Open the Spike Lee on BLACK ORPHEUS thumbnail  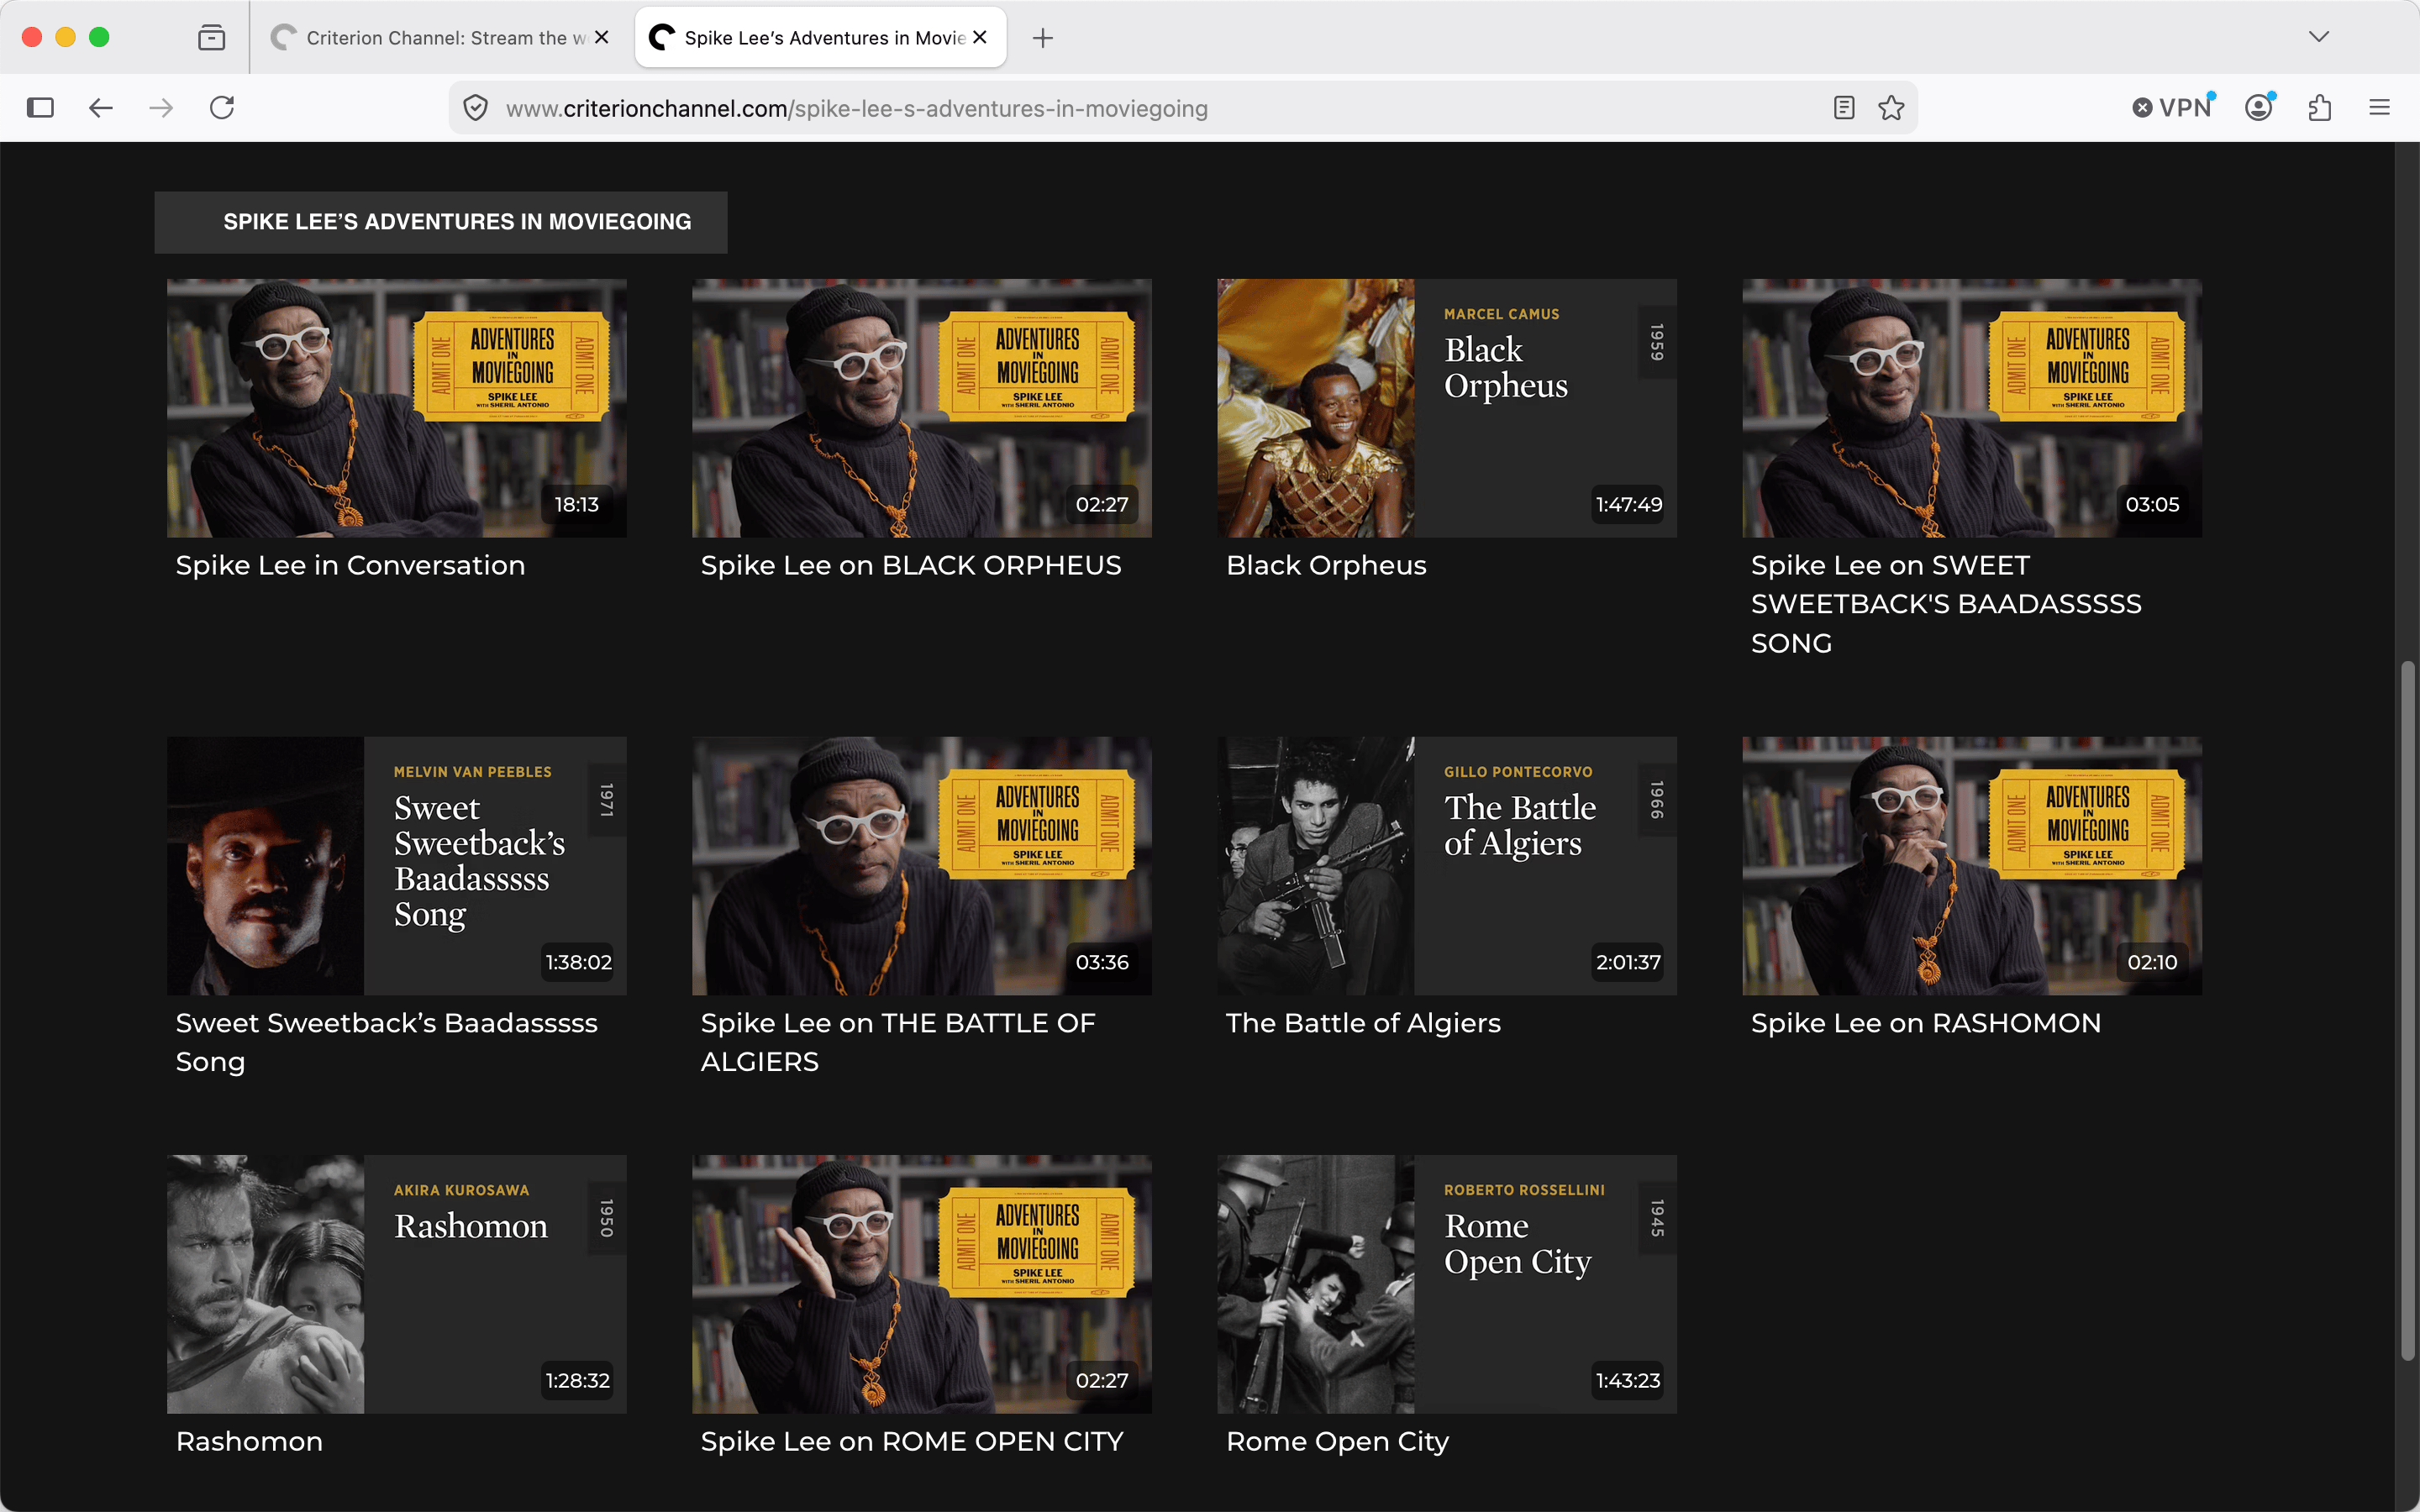pyautogui.click(x=922, y=408)
